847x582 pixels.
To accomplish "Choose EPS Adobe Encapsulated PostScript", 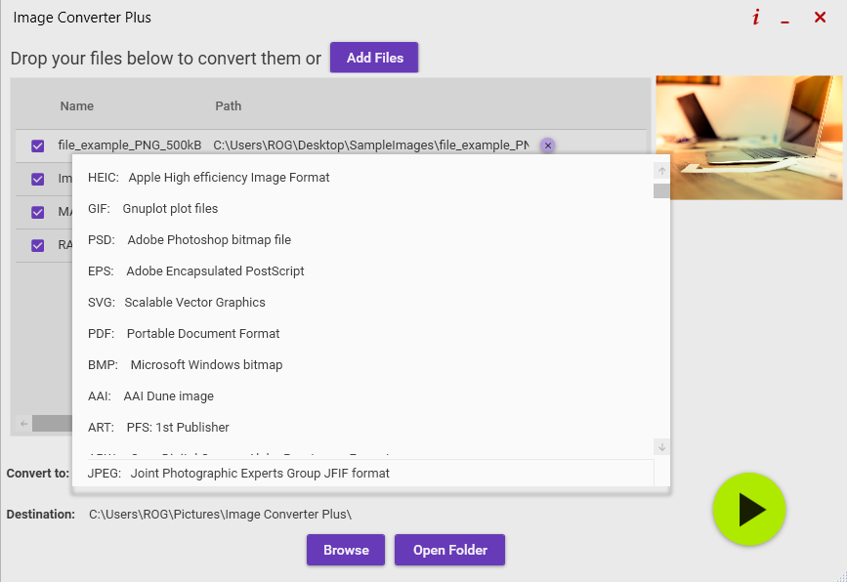I will point(362,271).
